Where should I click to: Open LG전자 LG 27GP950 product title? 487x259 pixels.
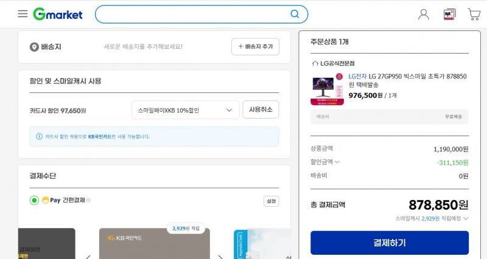click(407, 80)
